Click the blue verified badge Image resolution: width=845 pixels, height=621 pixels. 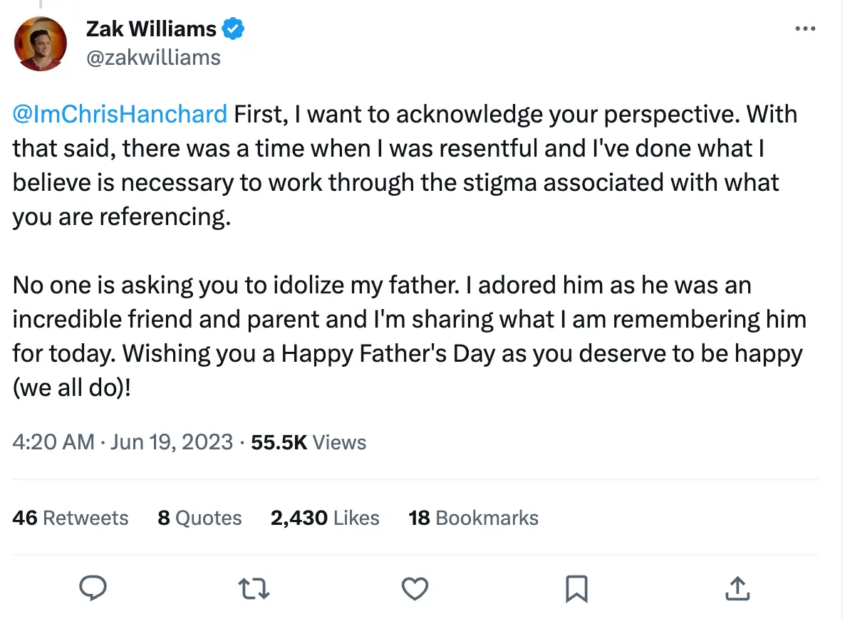point(234,29)
